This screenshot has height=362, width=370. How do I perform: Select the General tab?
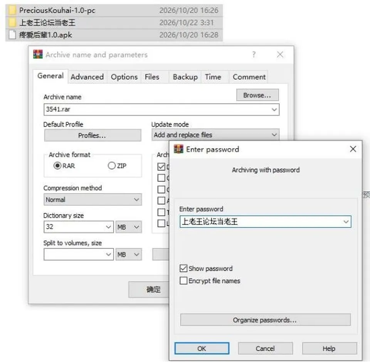(x=50, y=76)
